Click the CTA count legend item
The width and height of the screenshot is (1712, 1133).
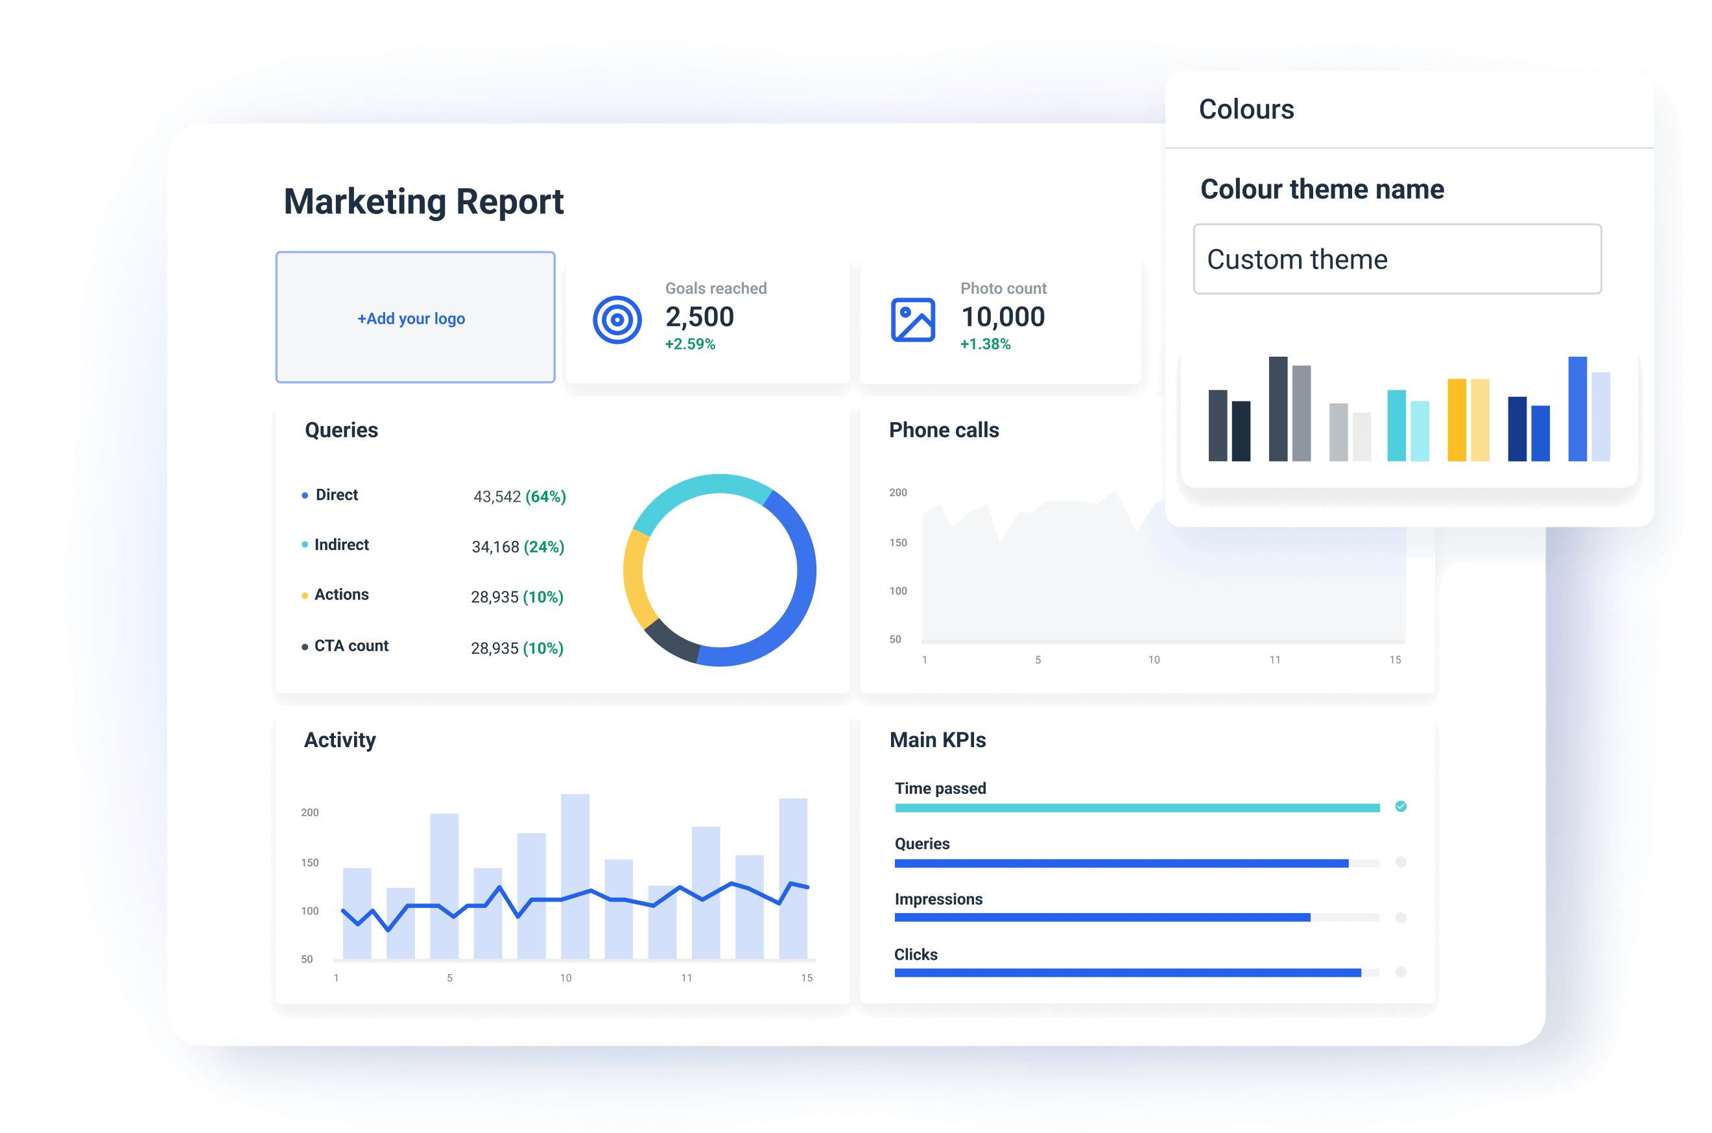tap(344, 646)
